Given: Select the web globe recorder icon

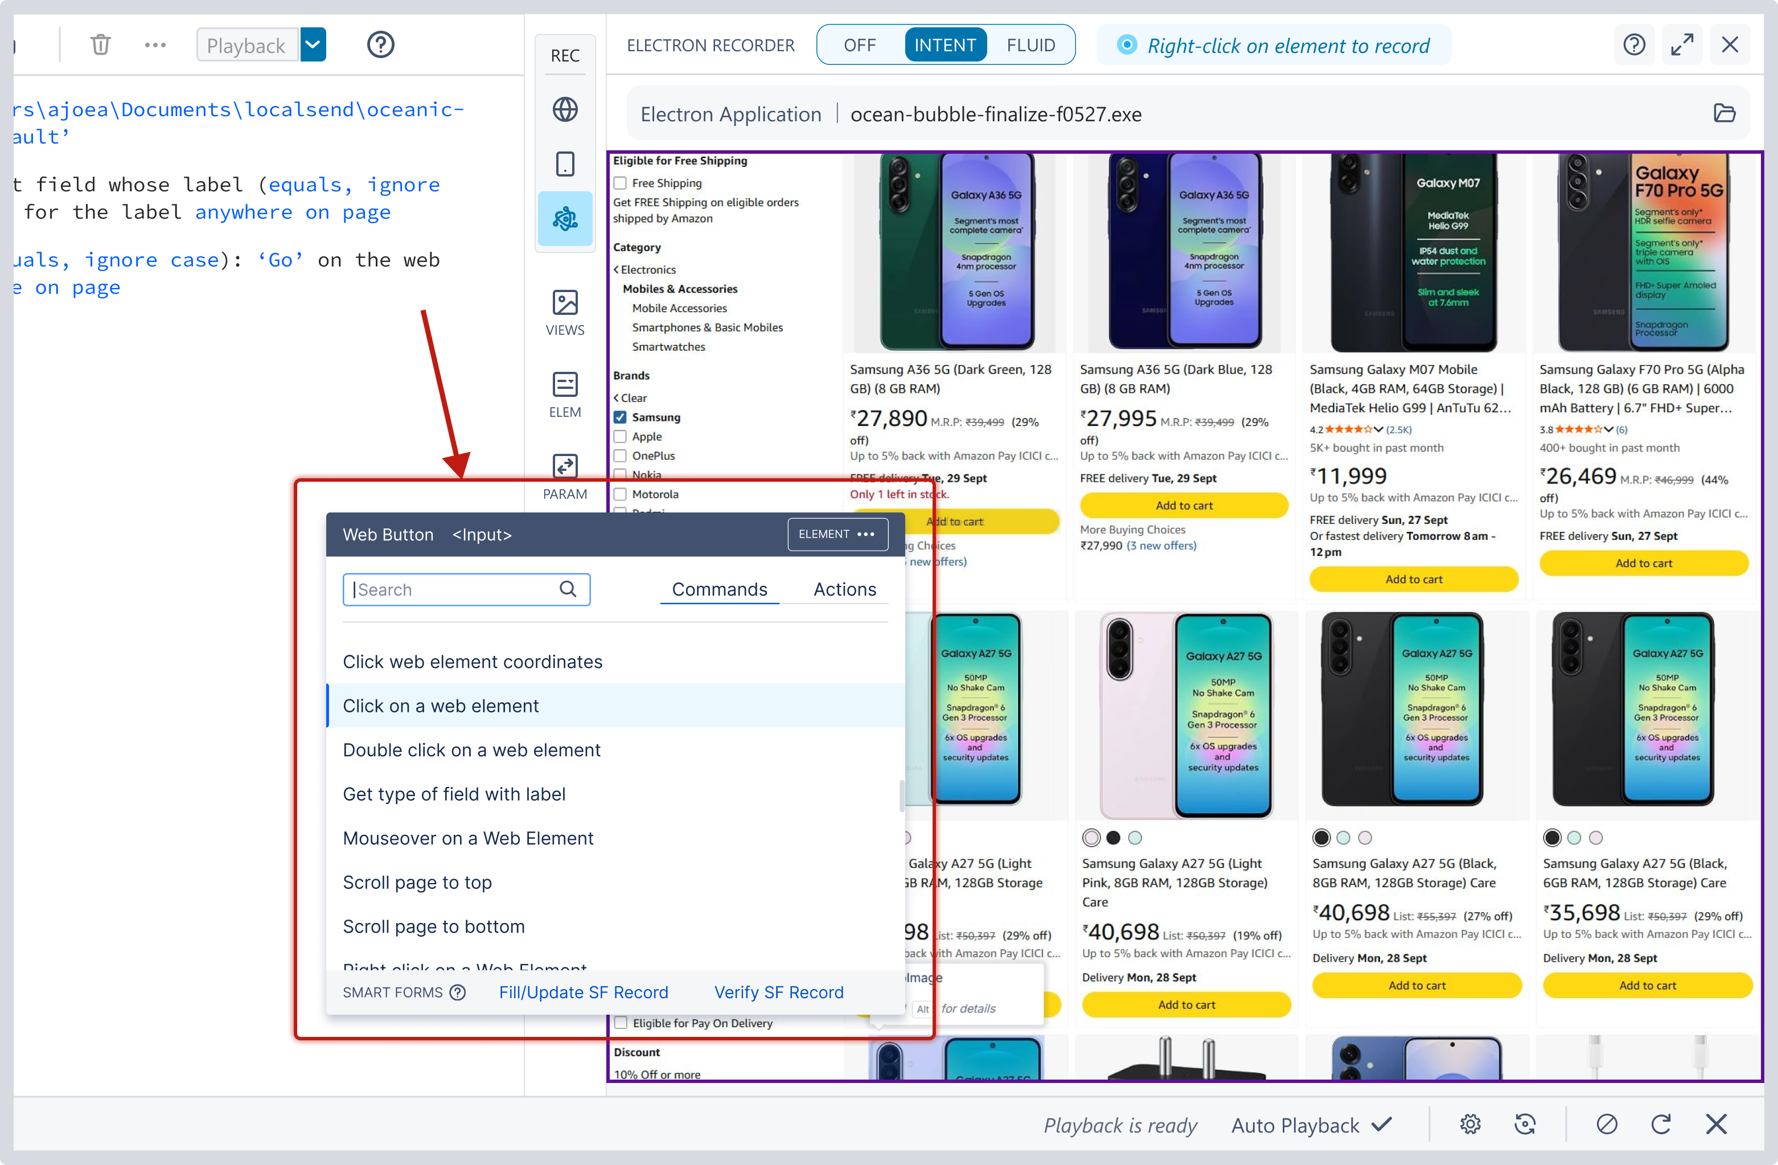Looking at the screenshot, I should (565, 110).
